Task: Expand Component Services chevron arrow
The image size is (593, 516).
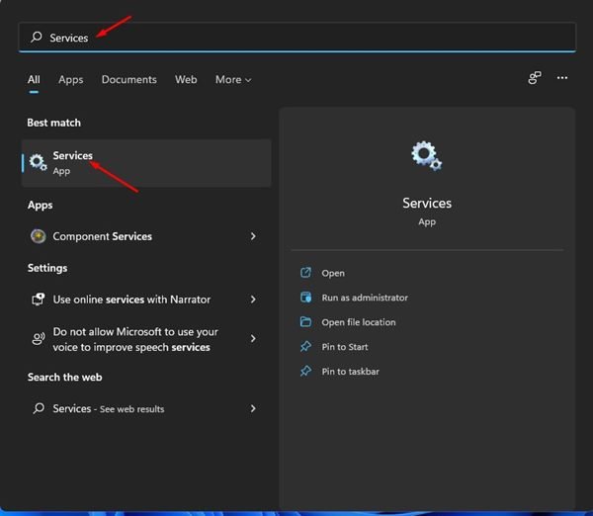Action: [x=253, y=236]
